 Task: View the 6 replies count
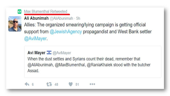click(x=33, y=84)
